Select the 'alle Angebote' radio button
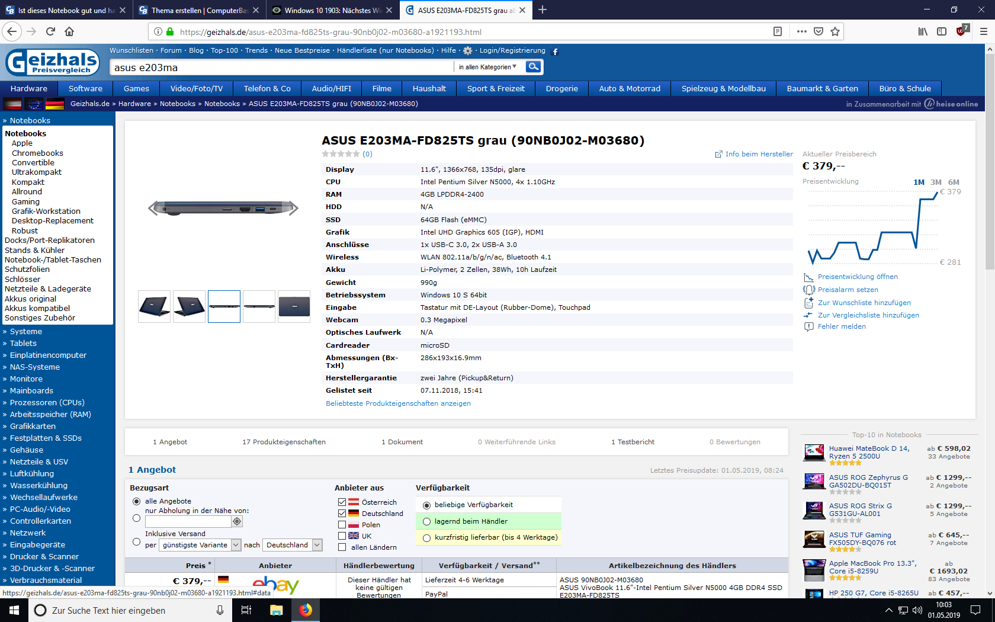This screenshot has width=995, height=622. click(x=137, y=501)
